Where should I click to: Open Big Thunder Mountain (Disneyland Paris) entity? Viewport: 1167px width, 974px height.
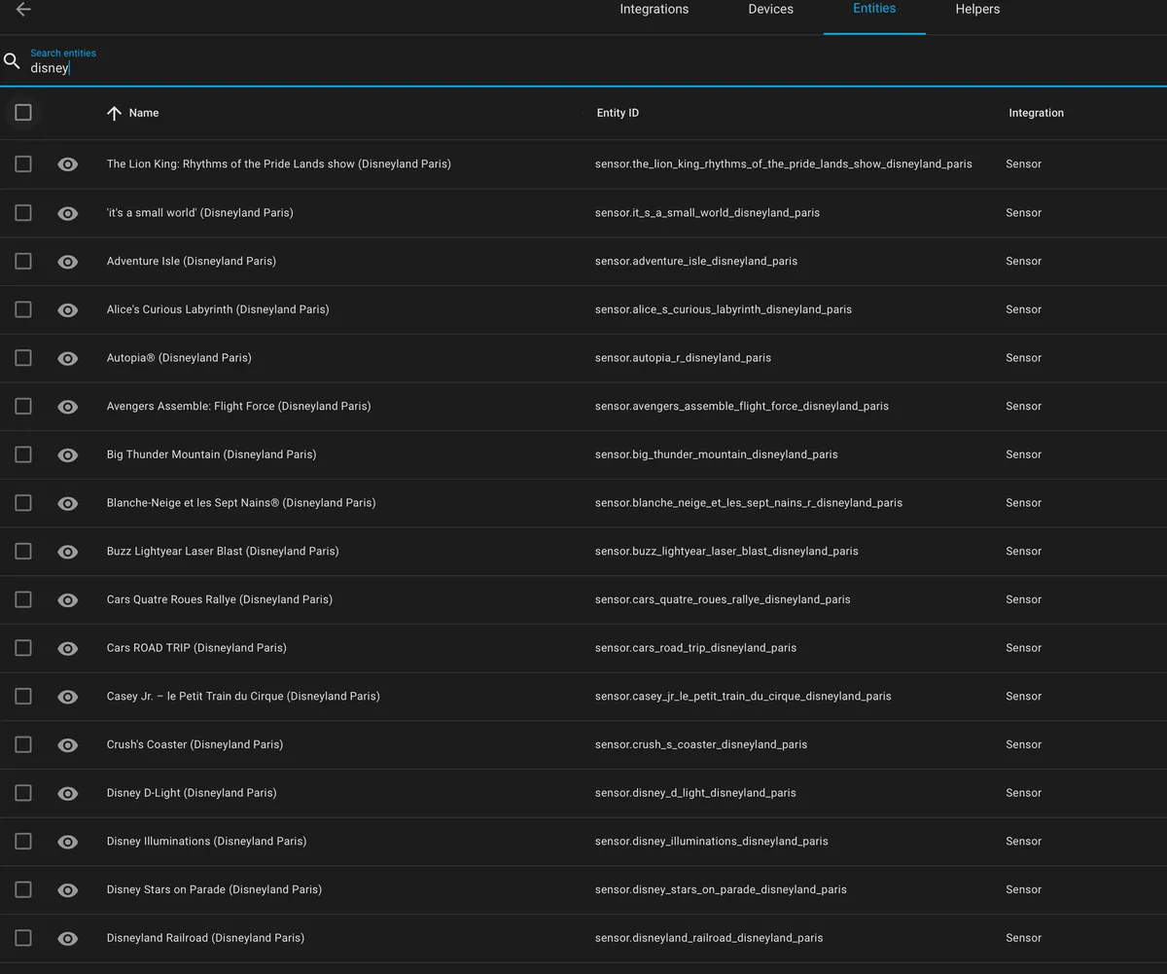pos(211,454)
